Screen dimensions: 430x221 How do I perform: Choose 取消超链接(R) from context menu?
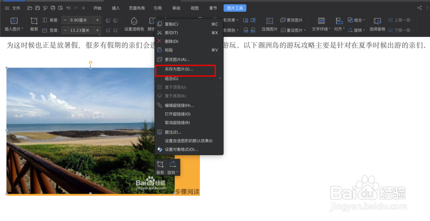click(x=189, y=123)
